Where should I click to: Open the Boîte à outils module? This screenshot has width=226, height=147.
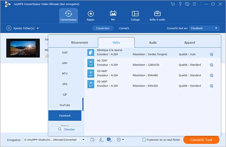tap(157, 15)
